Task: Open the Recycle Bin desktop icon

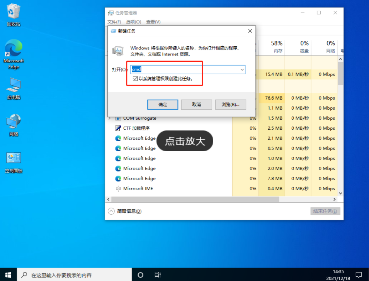Action: pos(14,15)
